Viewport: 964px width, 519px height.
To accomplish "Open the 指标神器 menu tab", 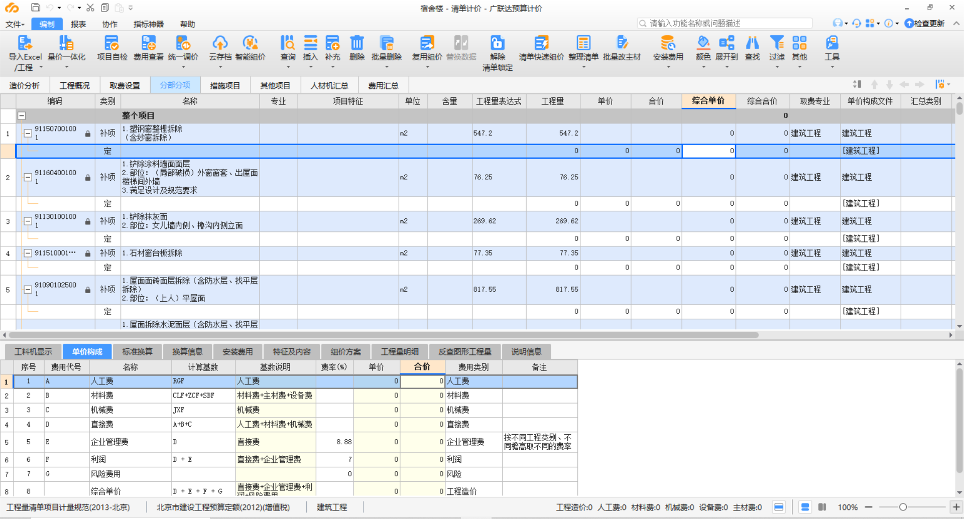I will click(x=149, y=24).
